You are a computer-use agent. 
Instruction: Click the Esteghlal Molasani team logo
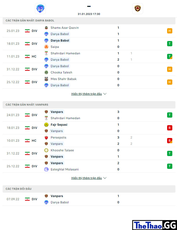(x=46, y=169)
